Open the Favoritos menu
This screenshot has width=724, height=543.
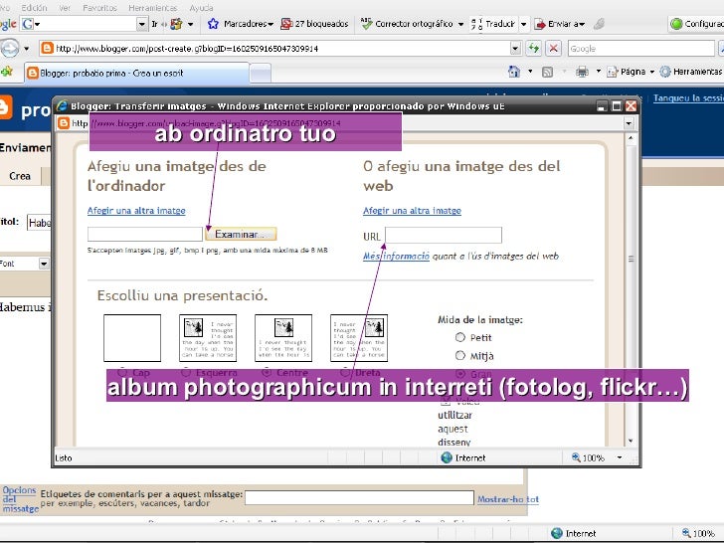coord(99,8)
